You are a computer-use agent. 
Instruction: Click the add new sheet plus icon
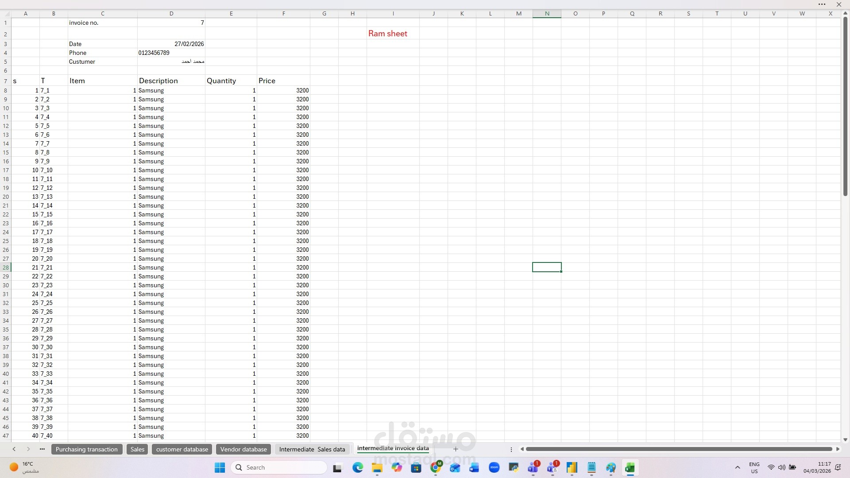(x=456, y=449)
